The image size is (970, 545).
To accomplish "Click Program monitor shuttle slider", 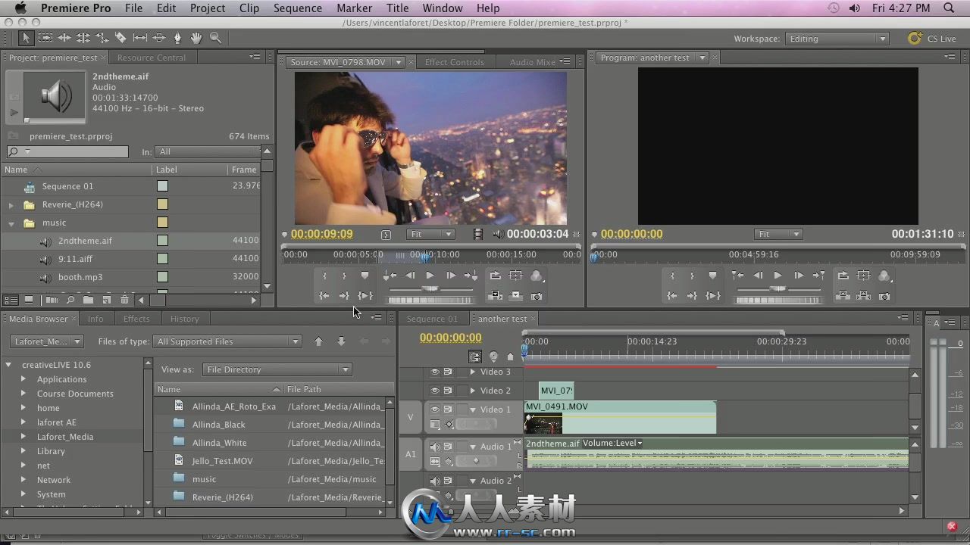I will [778, 288].
